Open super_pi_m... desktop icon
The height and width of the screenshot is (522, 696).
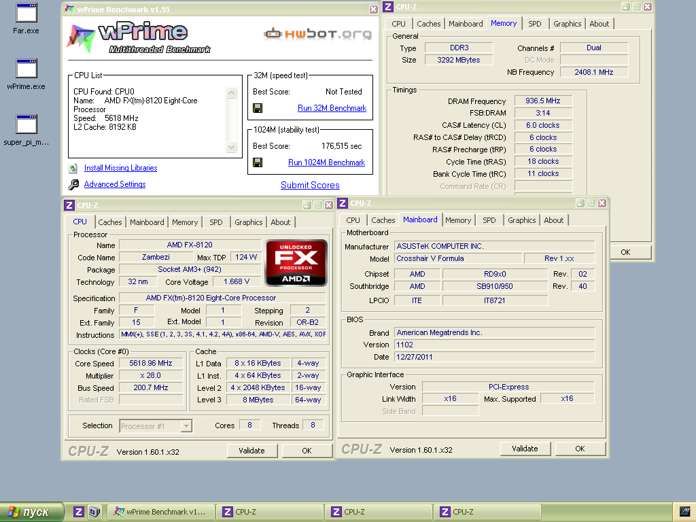point(27,130)
